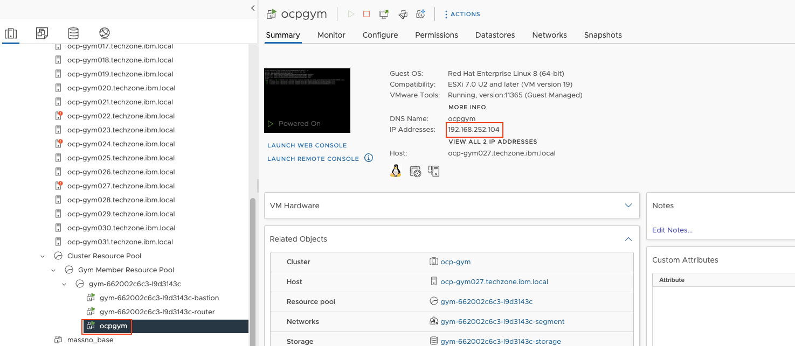The height and width of the screenshot is (346, 795).
Task: Select the Hosts and Clusters inventory icon
Action: click(11, 33)
